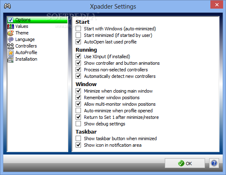Uncheck Minimize when closing main window
Screen dimensions: 226x175
(x=78, y=91)
